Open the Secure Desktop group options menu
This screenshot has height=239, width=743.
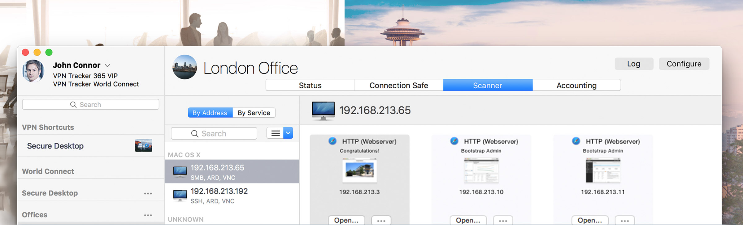148,194
